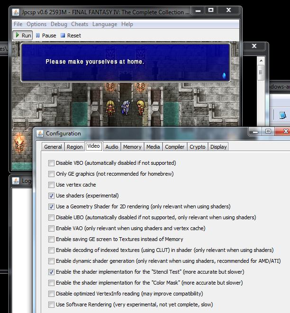Enable the Disable VBO checkbox
Viewport: 290px width, 313px height.
coord(51,163)
